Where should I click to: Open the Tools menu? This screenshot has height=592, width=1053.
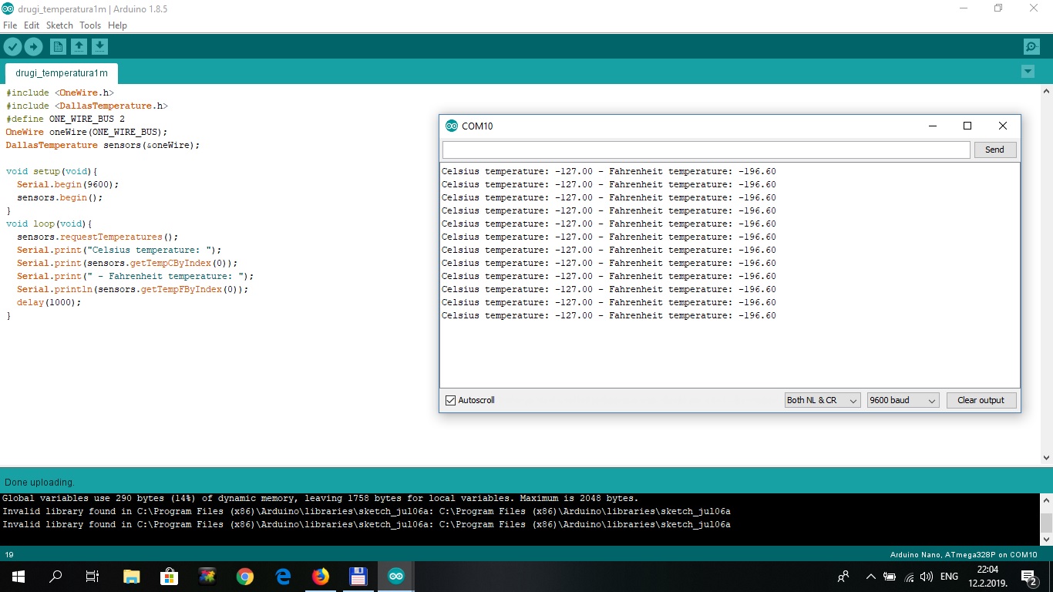[x=90, y=25]
